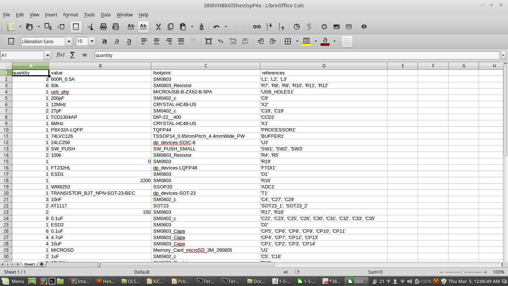Viewport: 508px width, 286px height.
Task: Click the zoom slider handle
Action: tap(463, 272)
